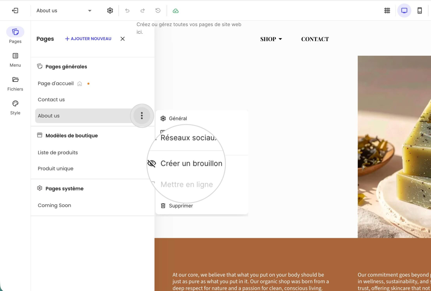Click the redo arrow icon
The width and height of the screenshot is (431, 291).
click(142, 10)
